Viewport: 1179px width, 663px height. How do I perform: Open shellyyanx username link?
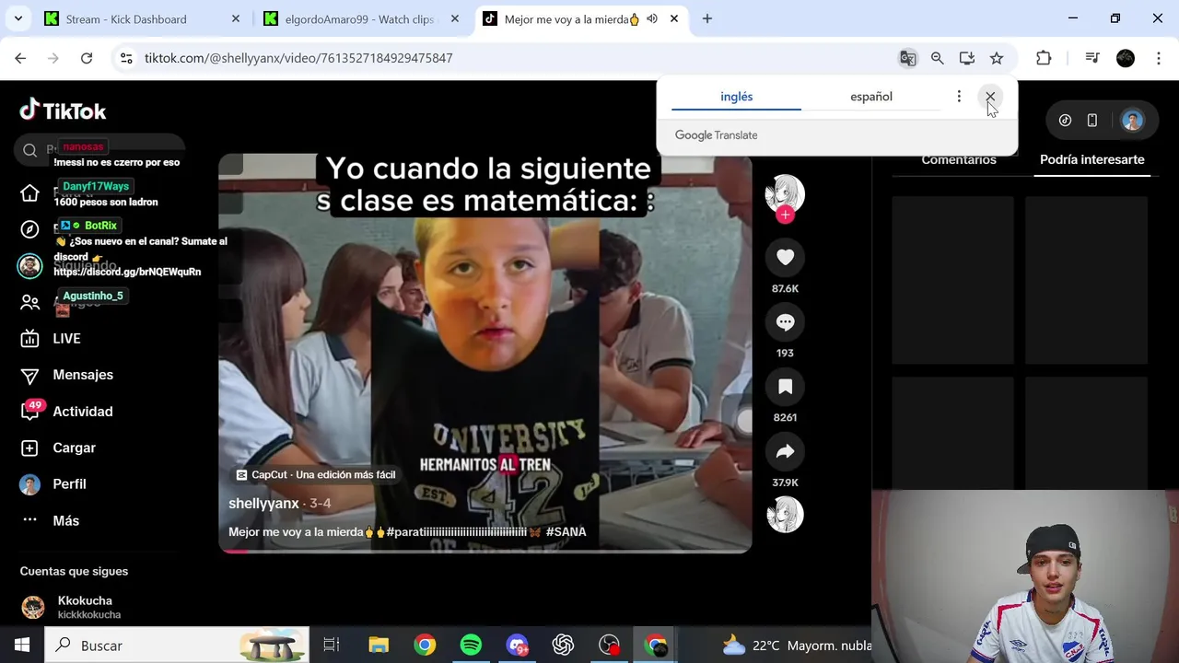(x=263, y=504)
